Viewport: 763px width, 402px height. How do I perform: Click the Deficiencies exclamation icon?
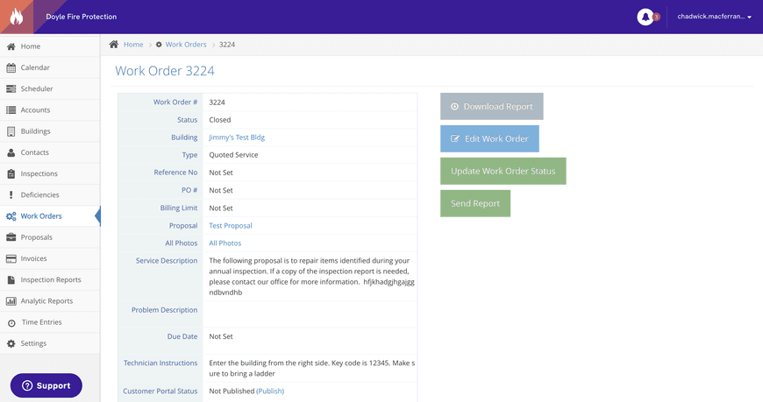[x=11, y=195]
